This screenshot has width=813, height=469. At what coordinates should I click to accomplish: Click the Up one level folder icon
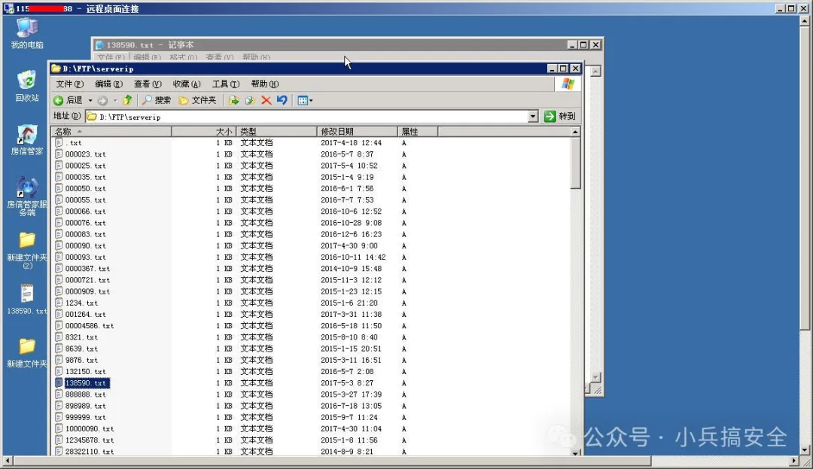(127, 100)
